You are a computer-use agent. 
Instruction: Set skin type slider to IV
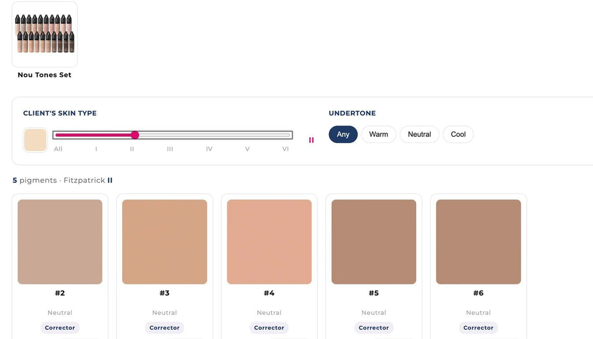209,149
